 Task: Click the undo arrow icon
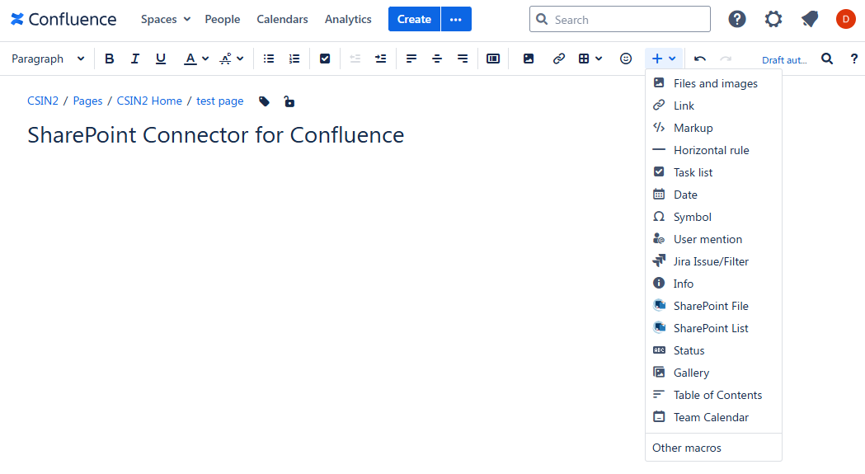(700, 59)
